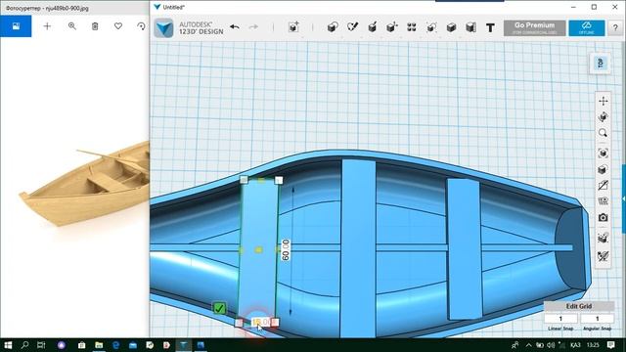Select the Zoom navigation tool

pos(604,133)
